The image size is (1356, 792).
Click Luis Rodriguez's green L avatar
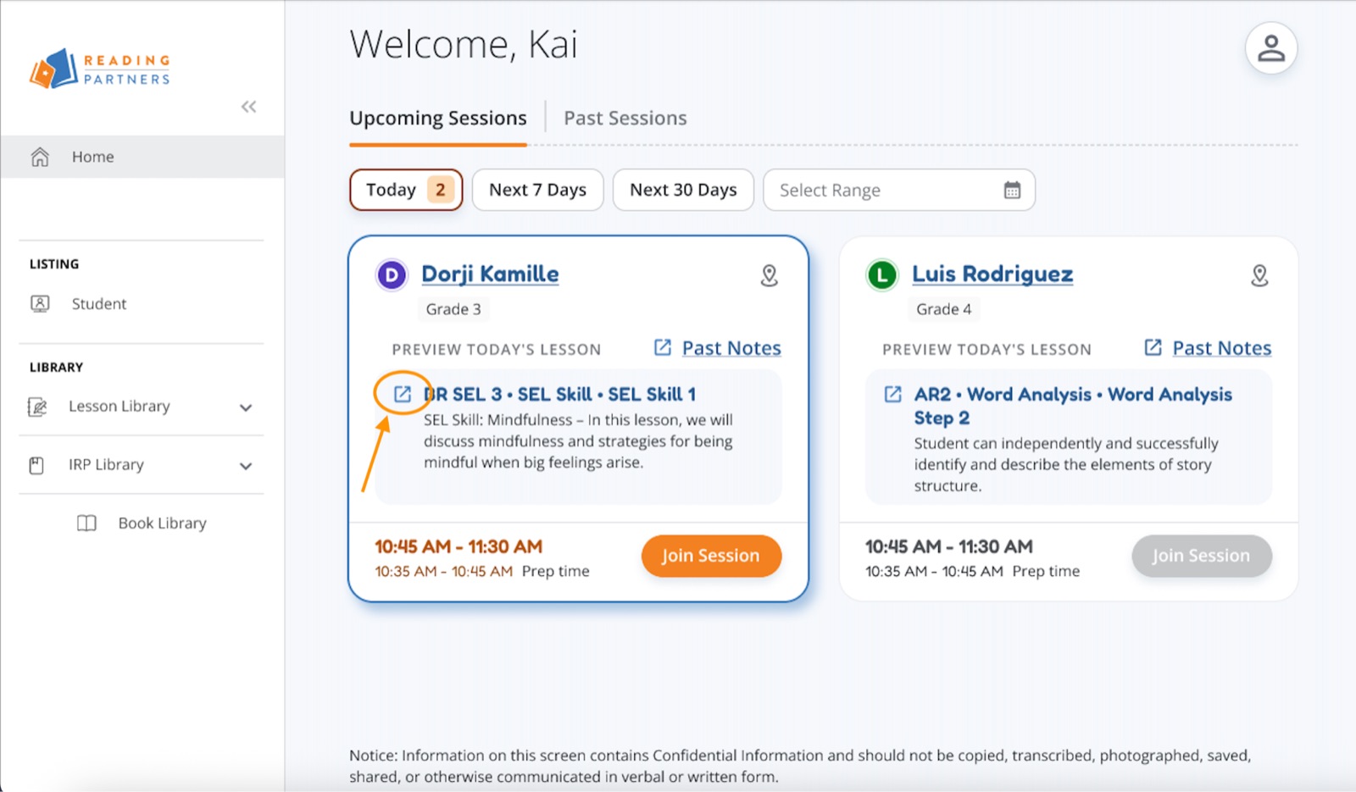pos(882,275)
